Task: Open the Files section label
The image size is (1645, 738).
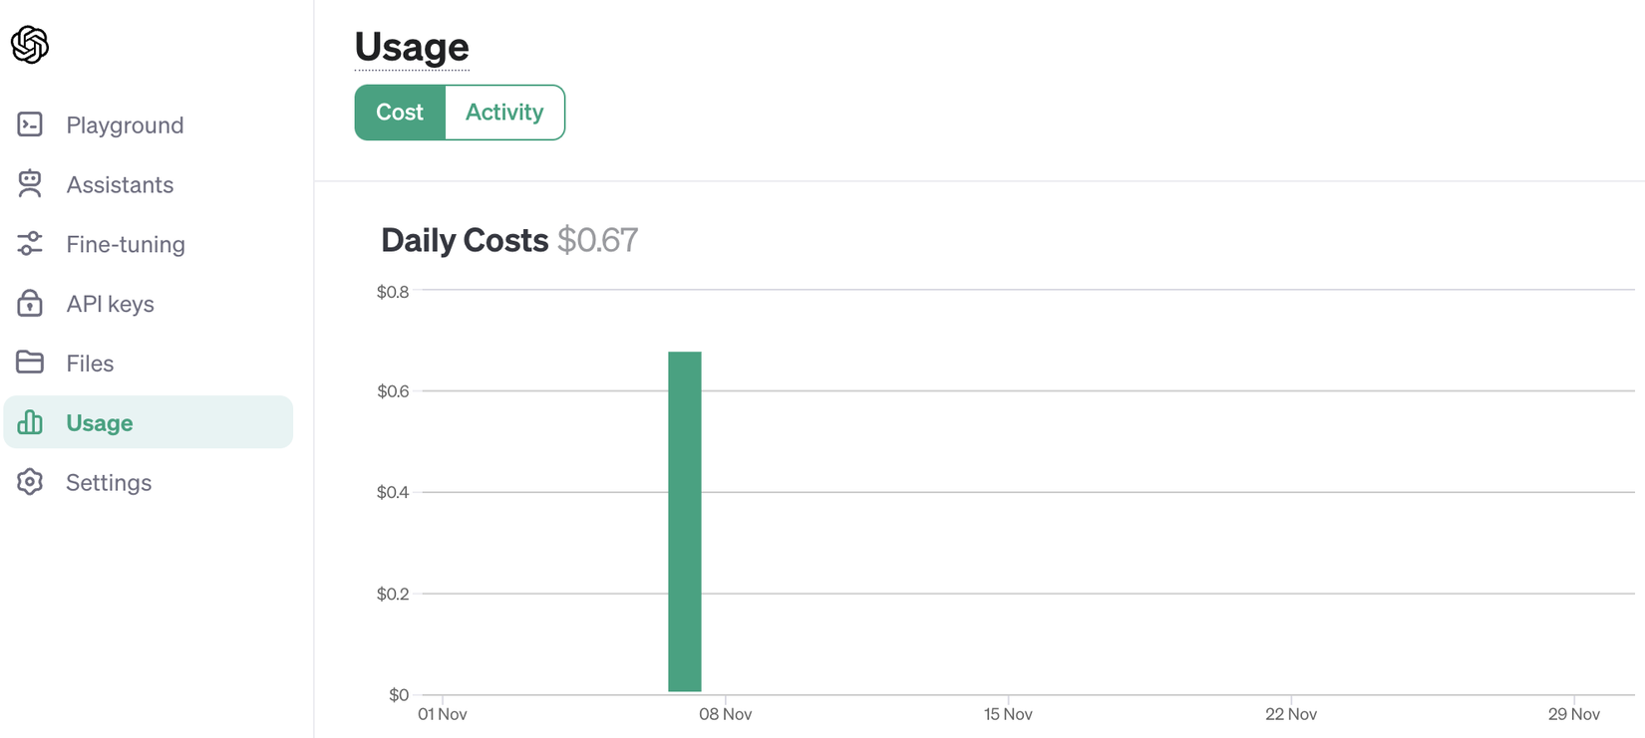Action: tap(90, 364)
